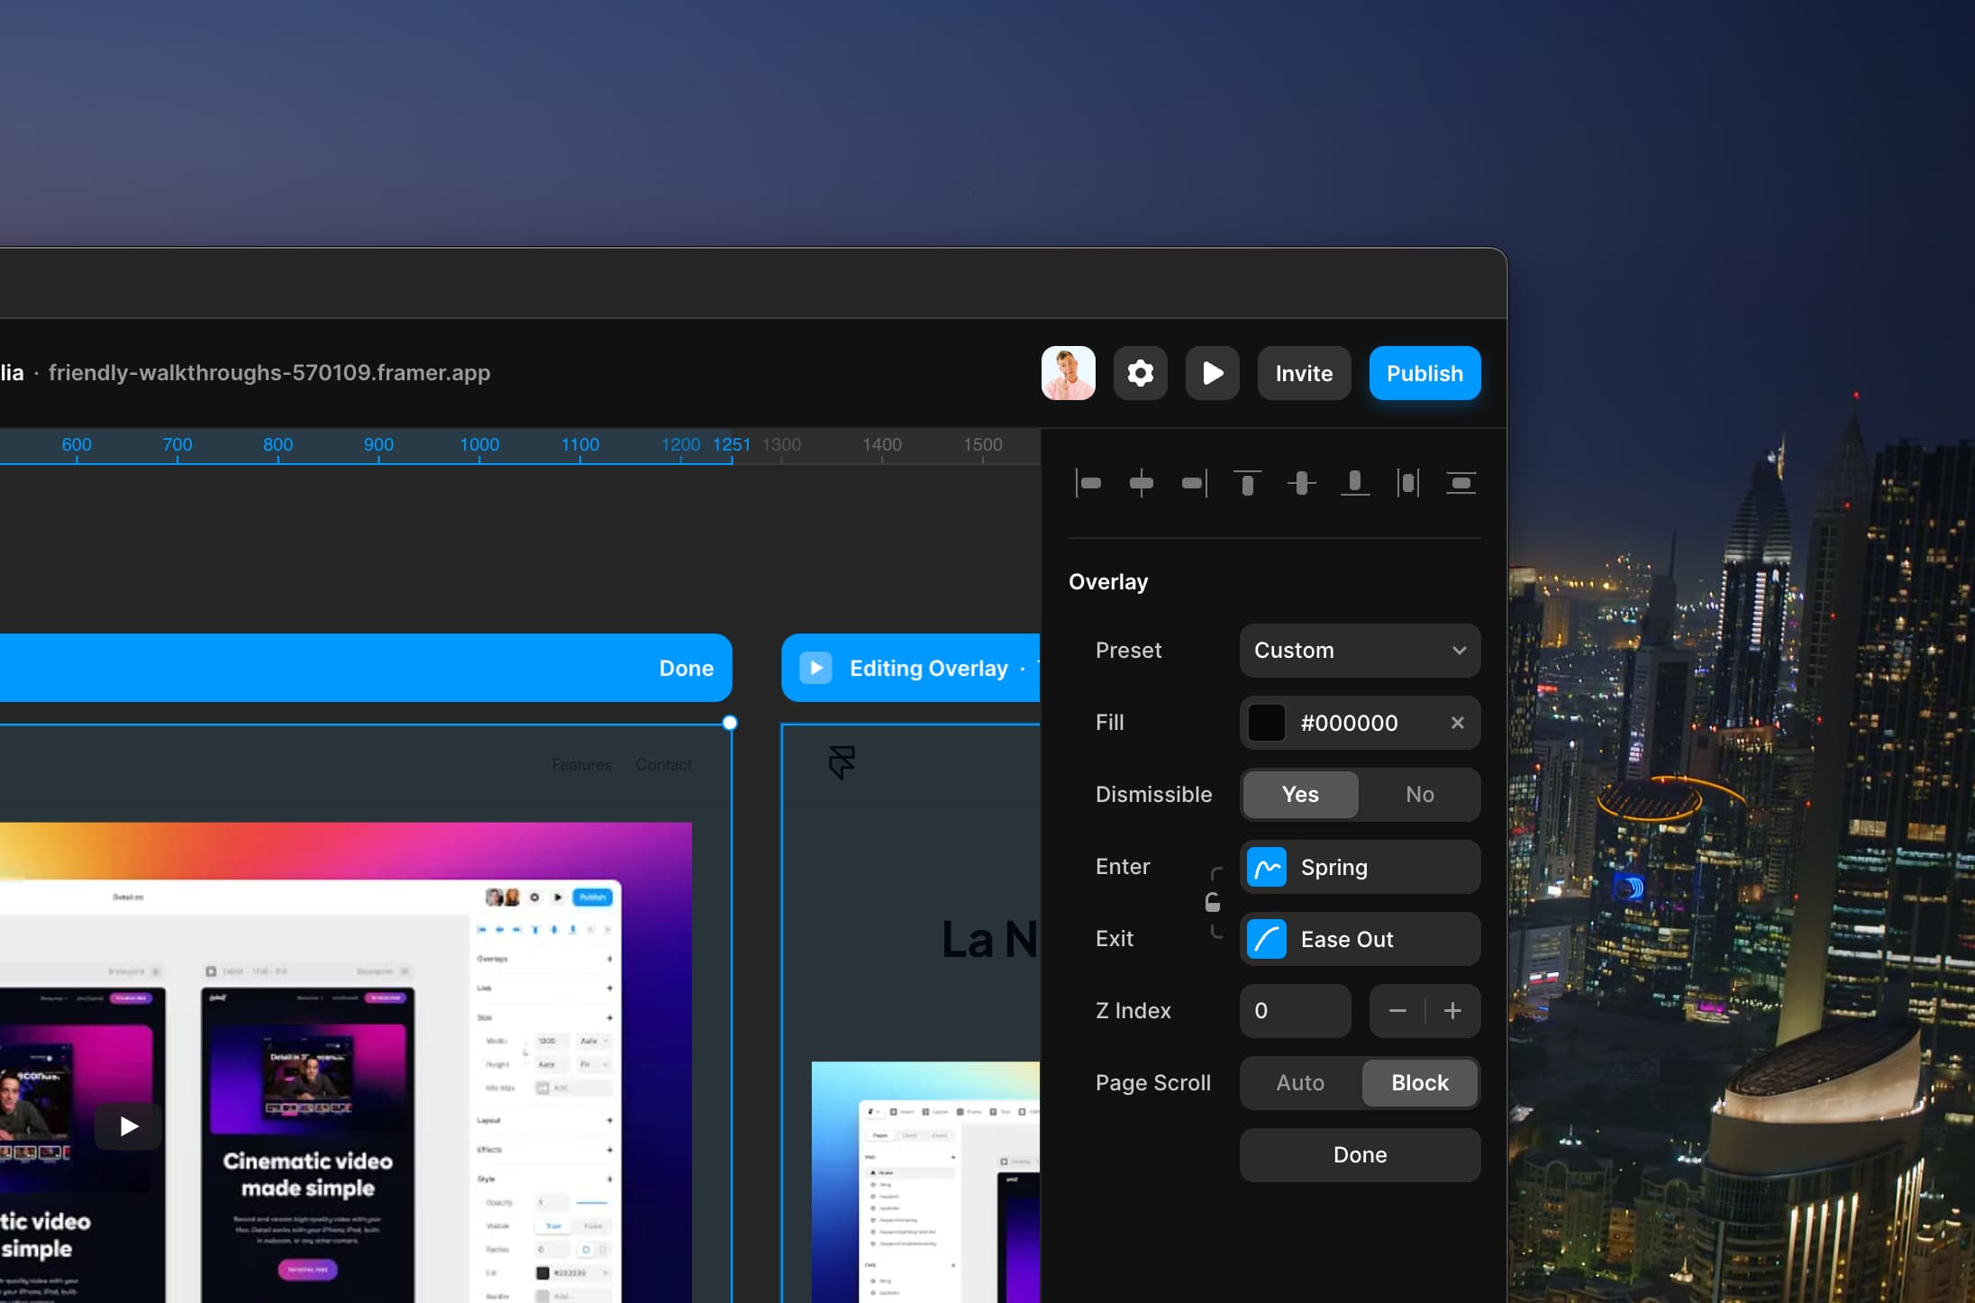Click the align vertical center icon
The width and height of the screenshot is (1975, 1303).
[1301, 484]
